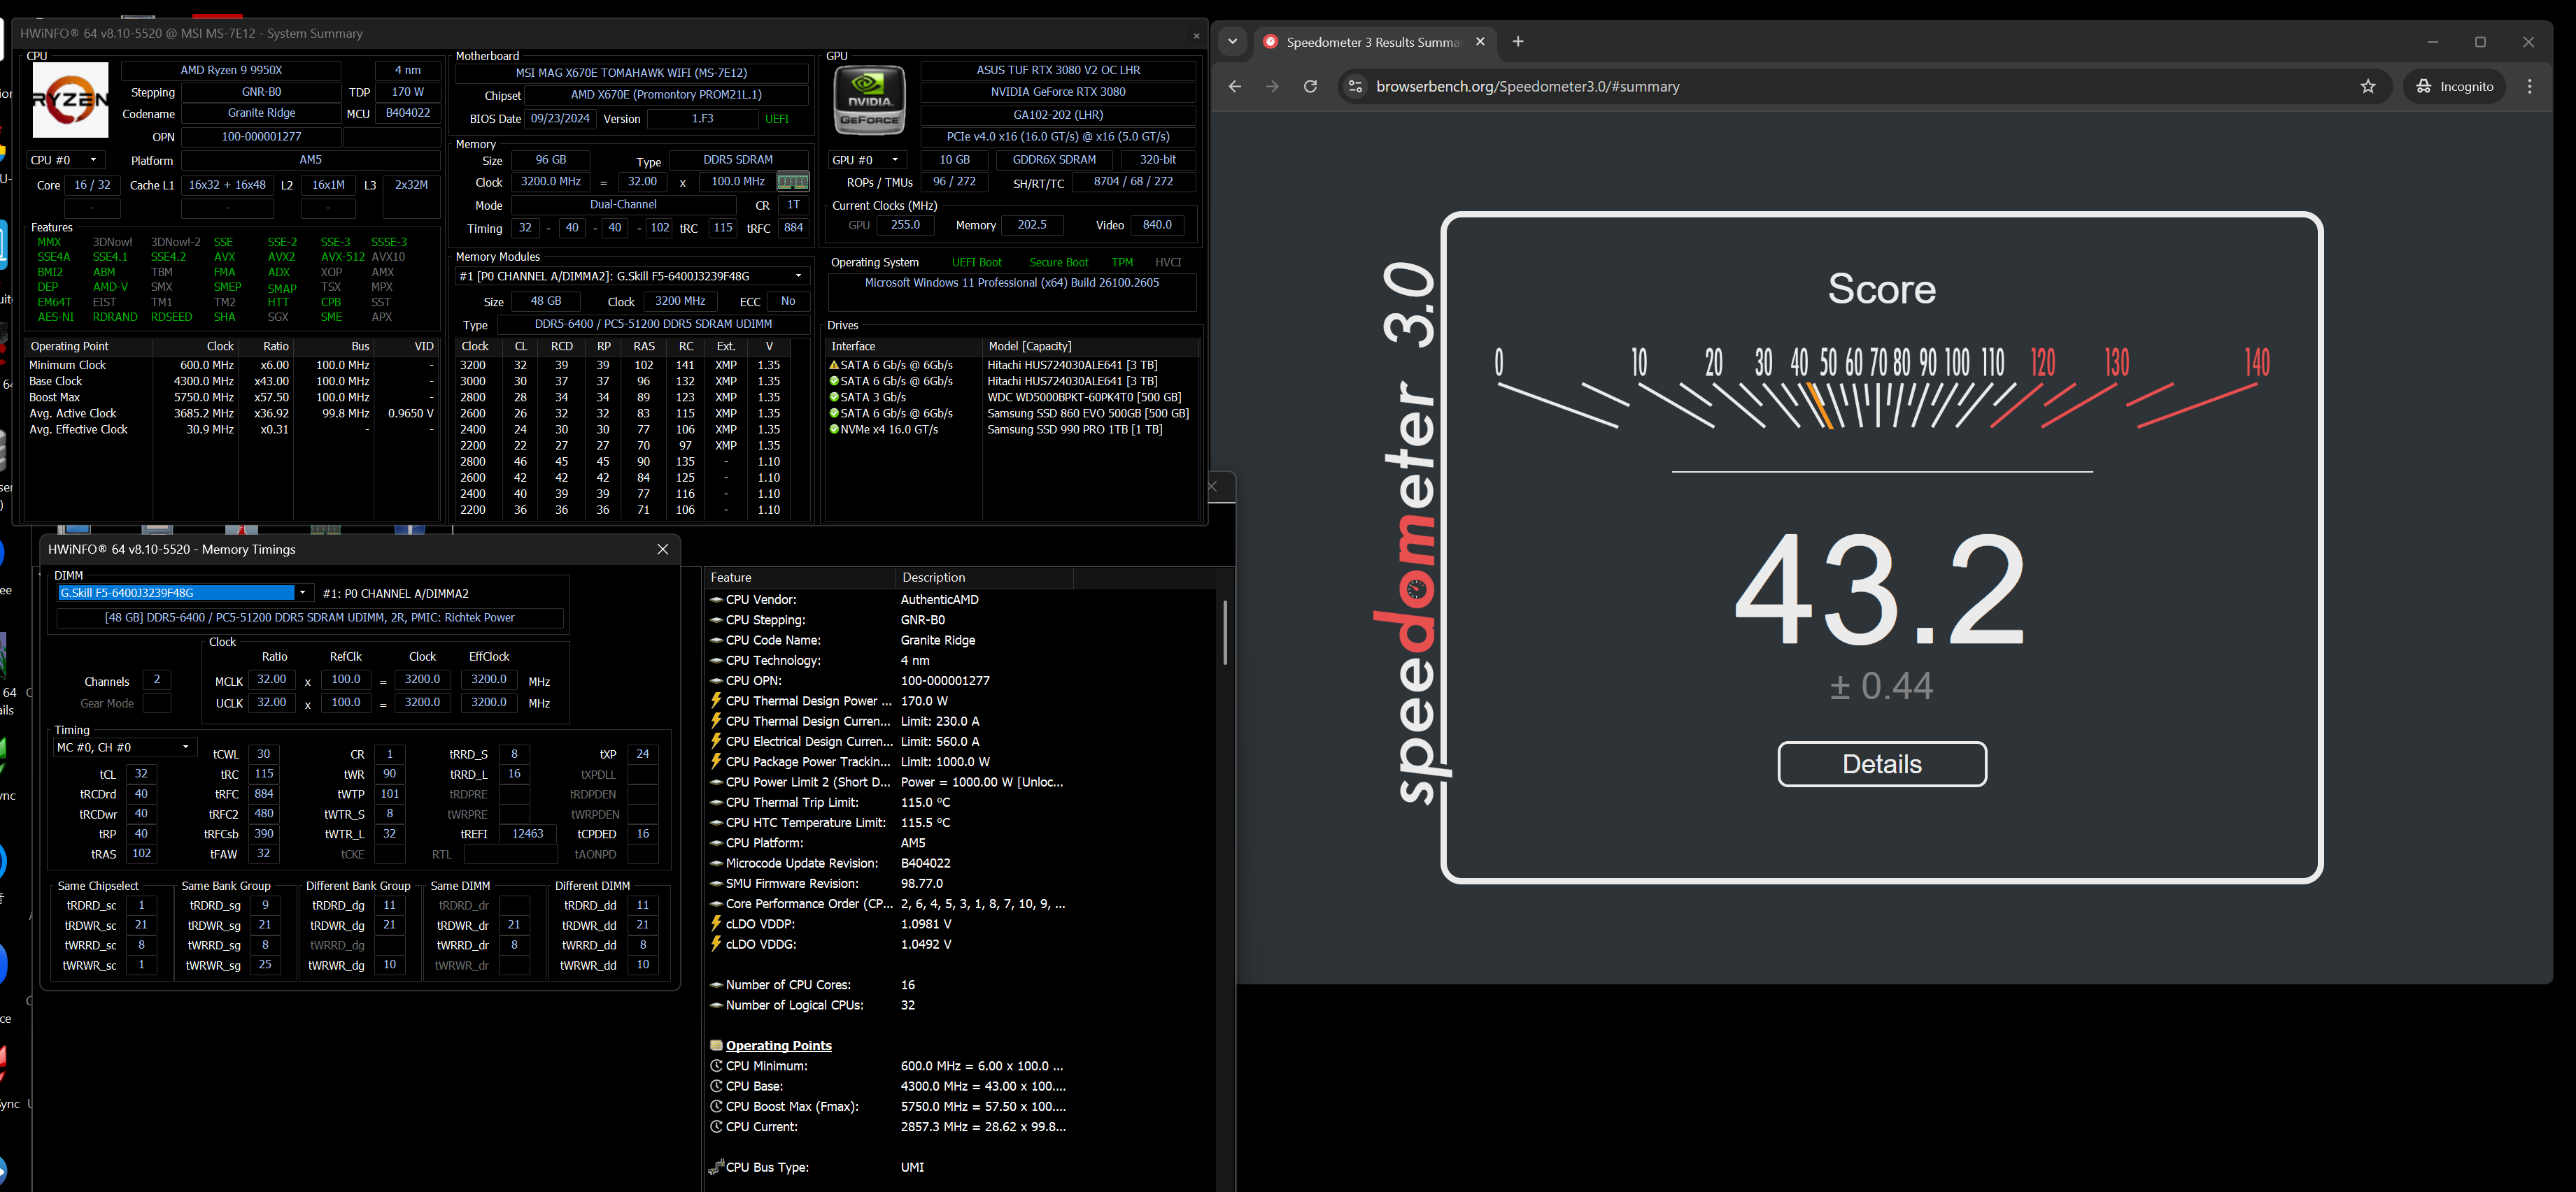This screenshot has height=1192, width=2576.
Task: Click the Secure Boot label
Action: click(1059, 261)
